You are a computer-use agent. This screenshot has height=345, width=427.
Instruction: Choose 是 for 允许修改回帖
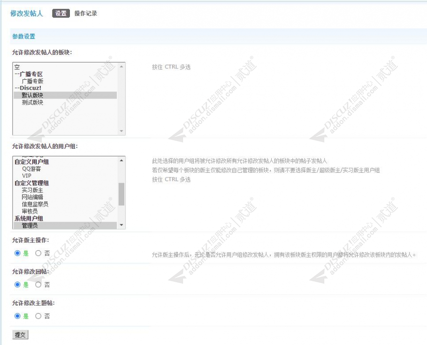pyautogui.click(x=17, y=284)
